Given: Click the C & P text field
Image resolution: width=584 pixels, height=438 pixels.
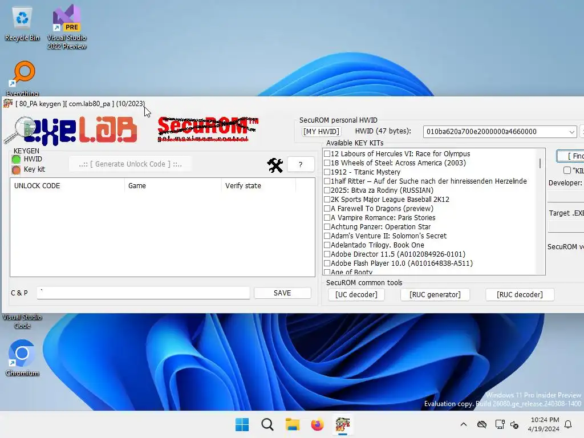Looking at the screenshot, I should pos(143,293).
